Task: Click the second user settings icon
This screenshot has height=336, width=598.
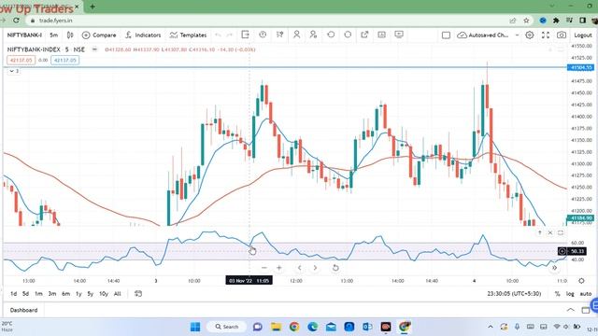Action: click(x=314, y=35)
